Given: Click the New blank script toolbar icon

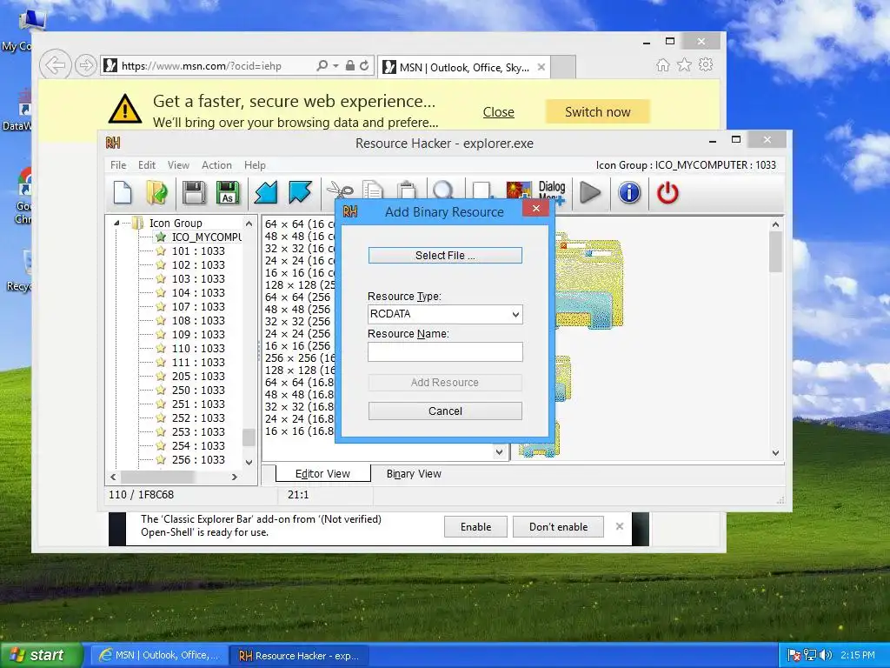Looking at the screenshot, I should (123, 192).
